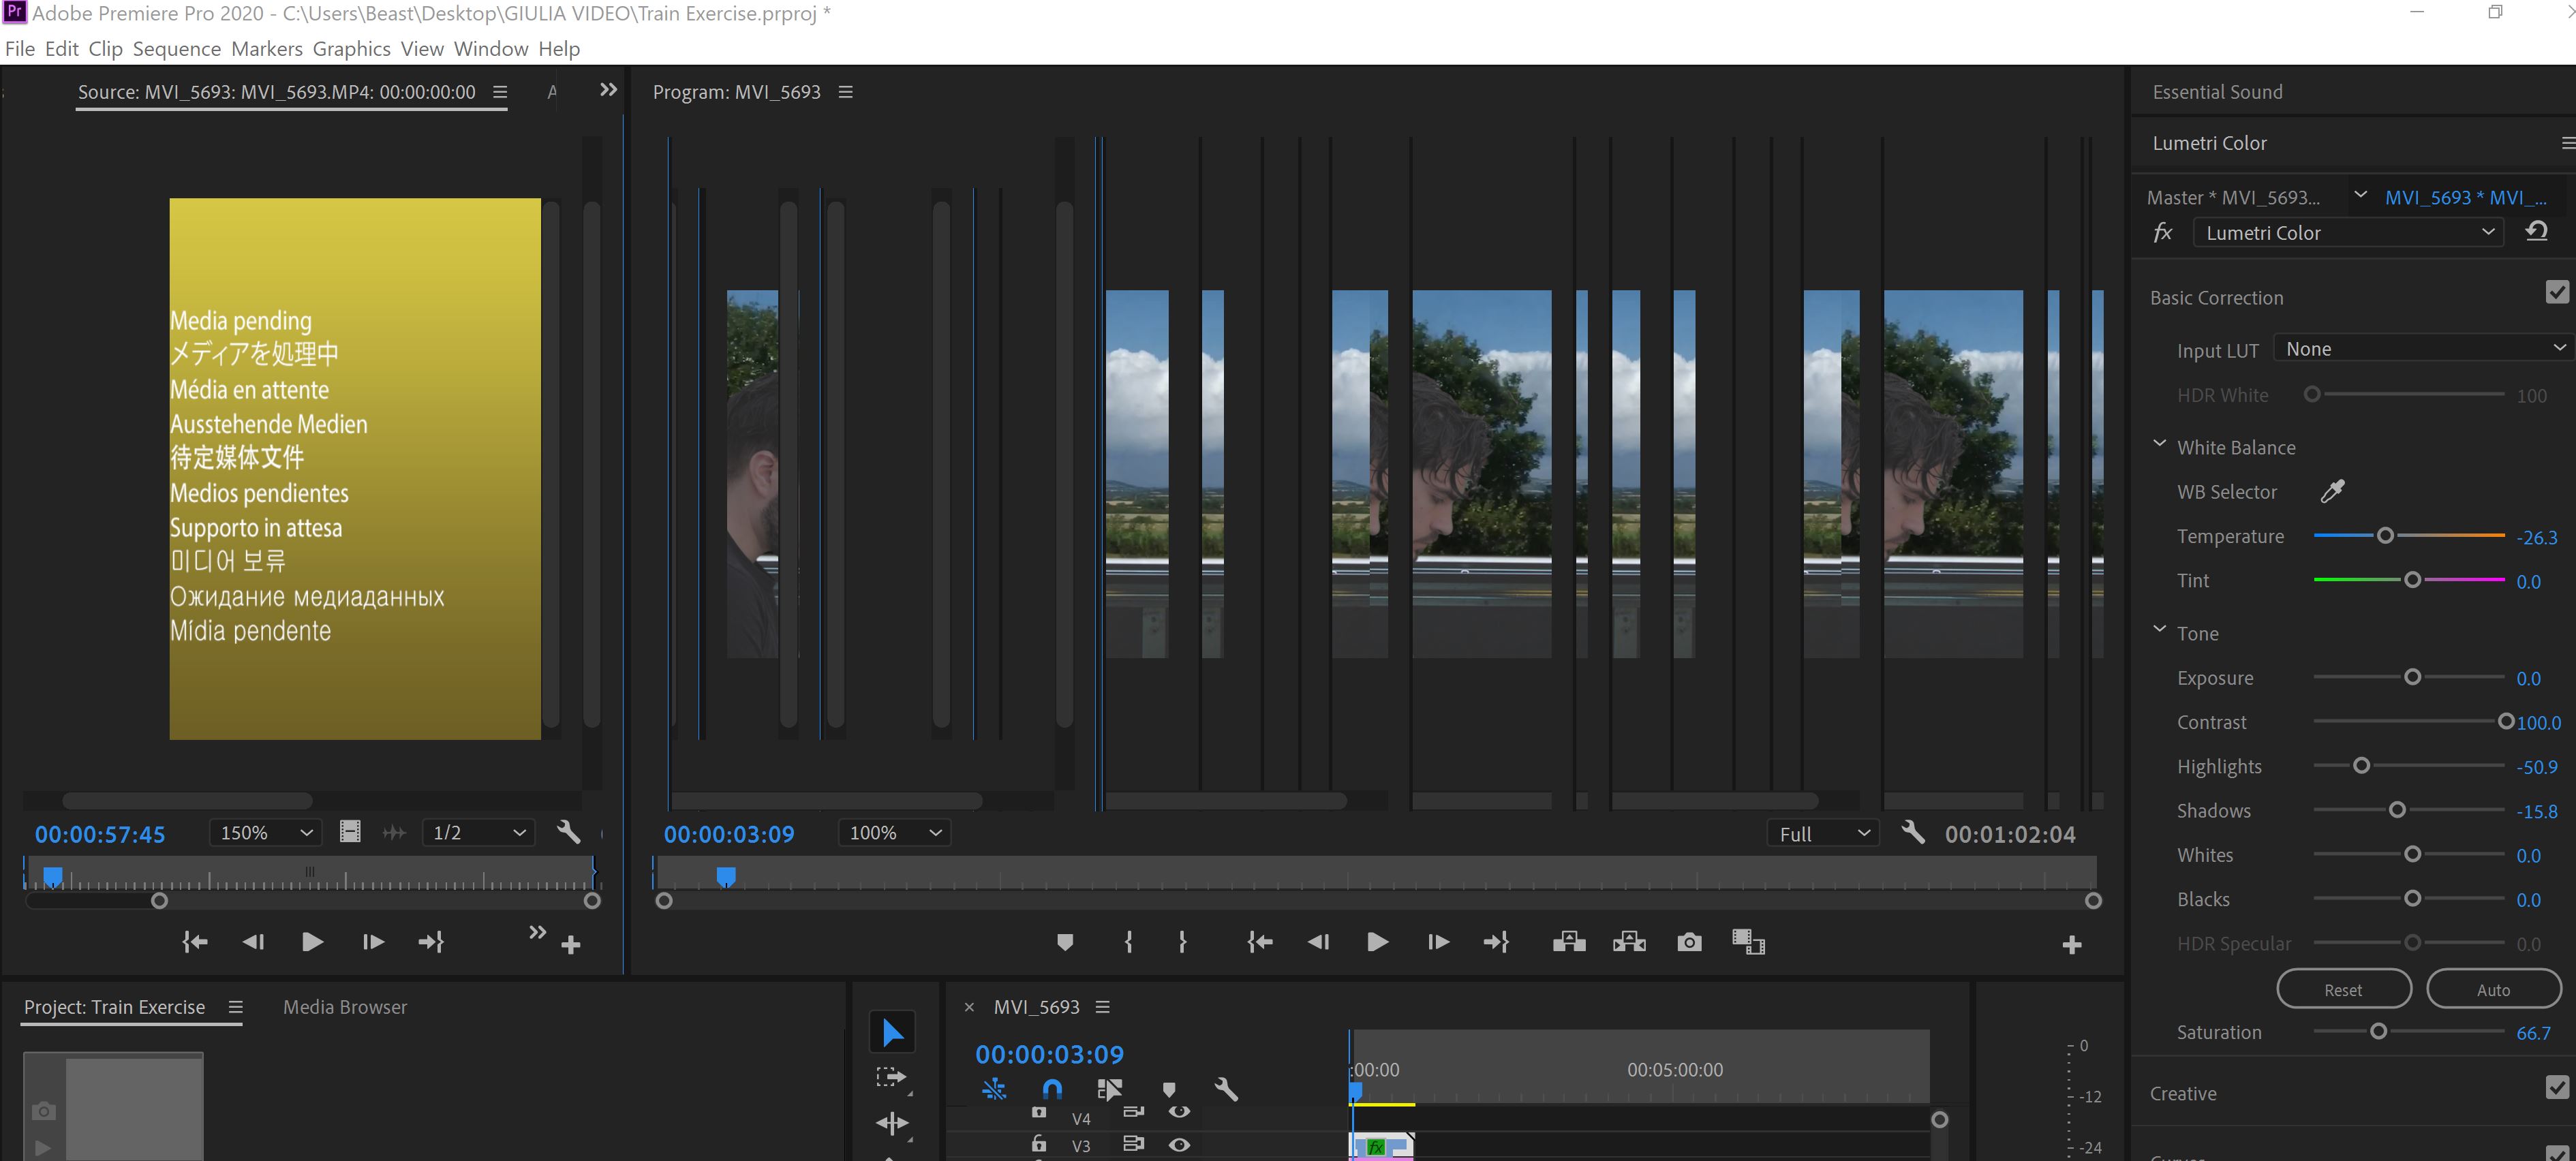The width and height of the screenshot is (2576, 1161).
Task: Open the Input LUT dropdown
Action: point(2421,348)
